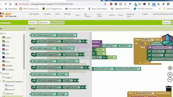Viewport: 173px width, 97px height.
Task: Open the Image property dropdown
Action: coord(63,94)
